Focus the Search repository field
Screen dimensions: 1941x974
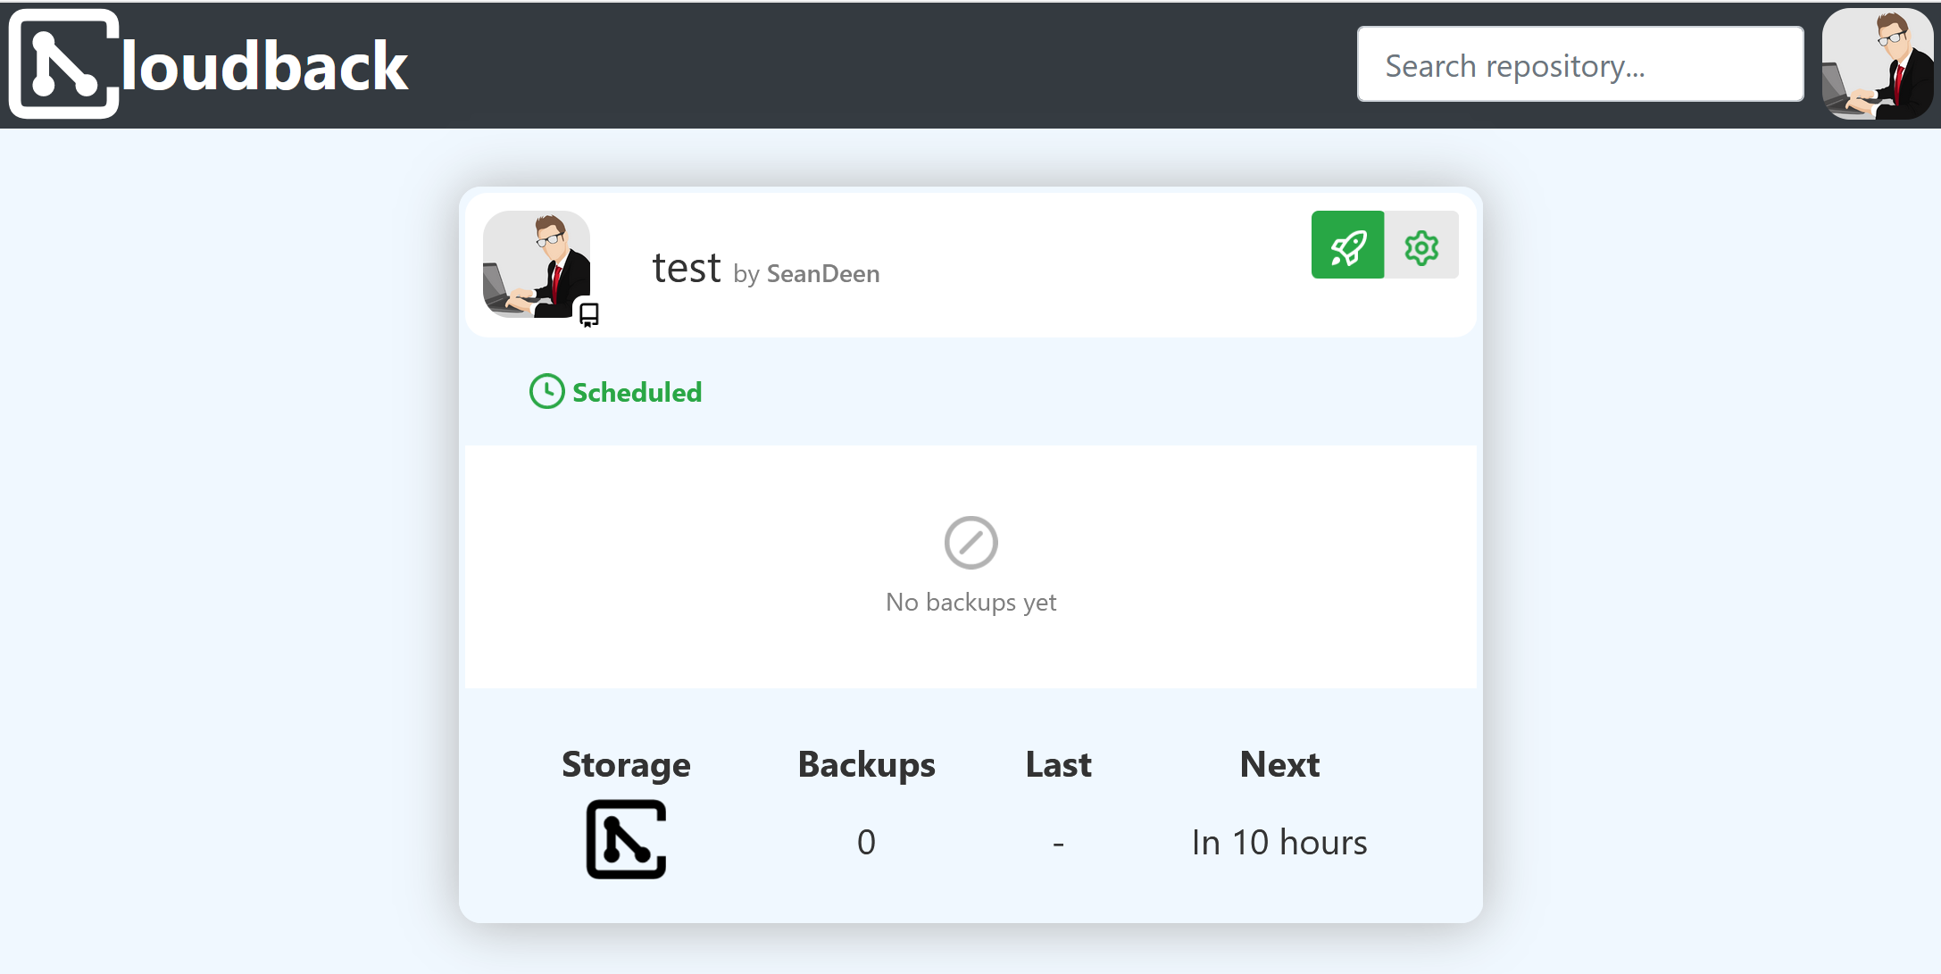(1579, 64)
